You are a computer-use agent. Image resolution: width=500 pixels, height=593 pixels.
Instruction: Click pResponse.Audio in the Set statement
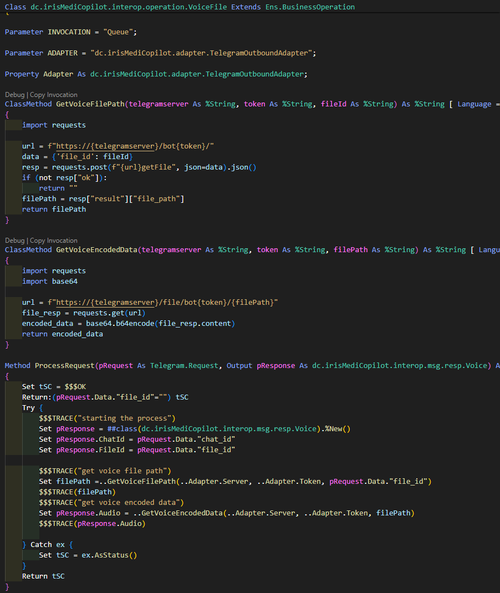click(x=88, y=513)
